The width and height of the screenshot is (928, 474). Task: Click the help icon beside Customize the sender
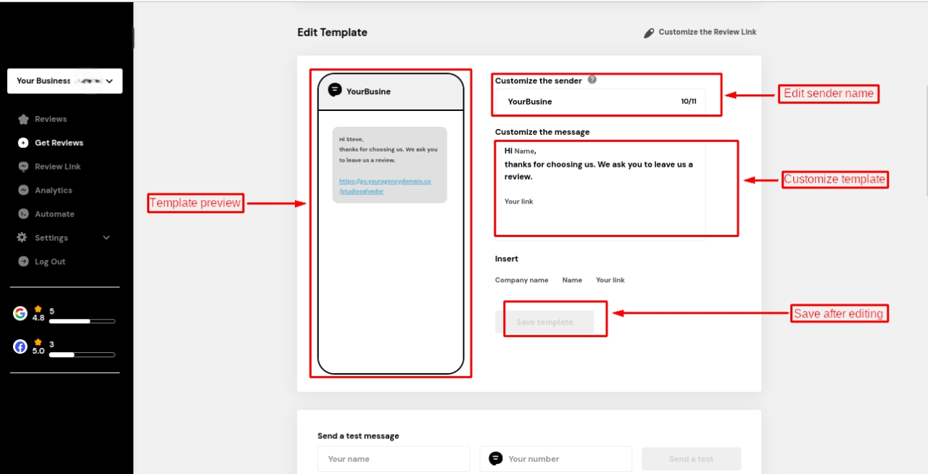[592, 80]
